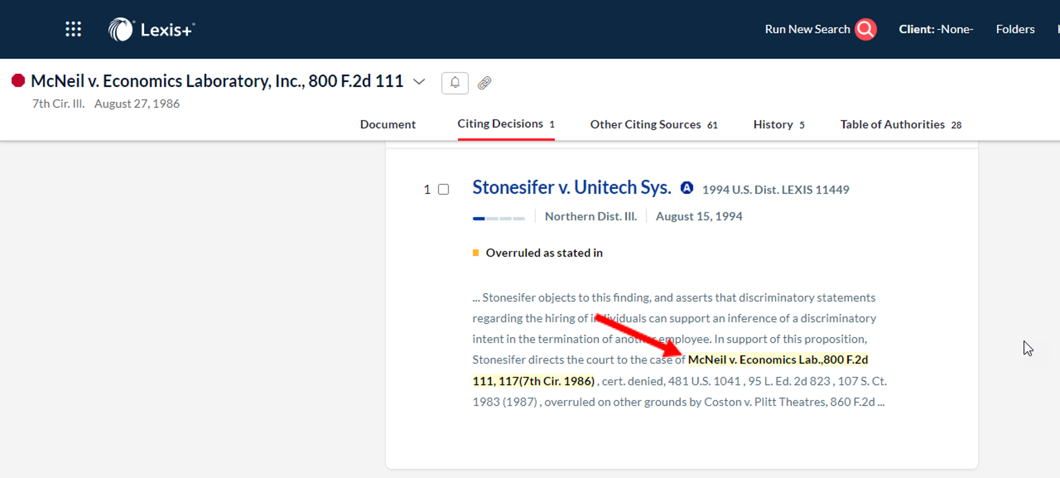Open the History tab
The width and height of the screenshot is (1060, 478).
pyautogui.click(x=779, y=124)
